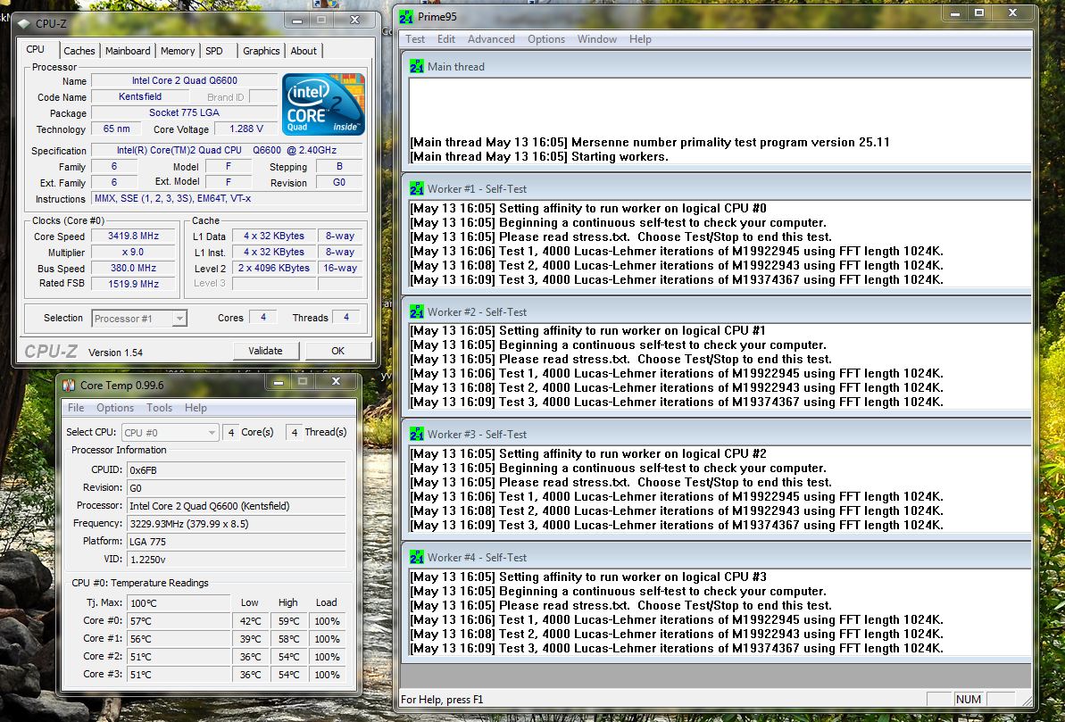This screenshot has height=722, width=1065.
Task: Click the OK button in CPU-Z
Action: pyautogui.click(x=337, y=351)
